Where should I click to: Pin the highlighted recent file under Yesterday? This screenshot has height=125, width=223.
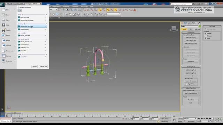(45, 26)
